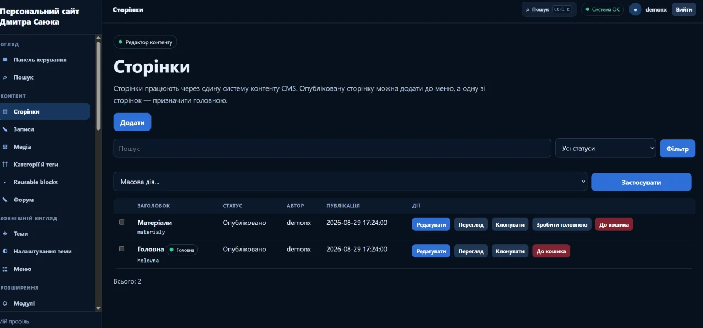Apply the Фільтр button
Viewport: 703px width, 328px height.
pyautogui.click(x=677, y=149)
